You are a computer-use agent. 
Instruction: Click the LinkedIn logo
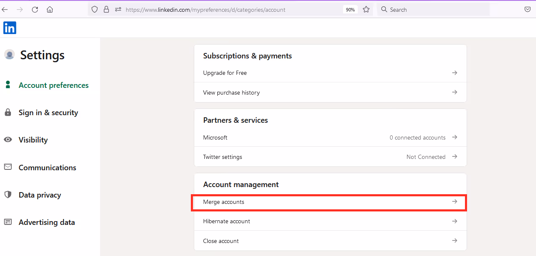pos(9,28)
